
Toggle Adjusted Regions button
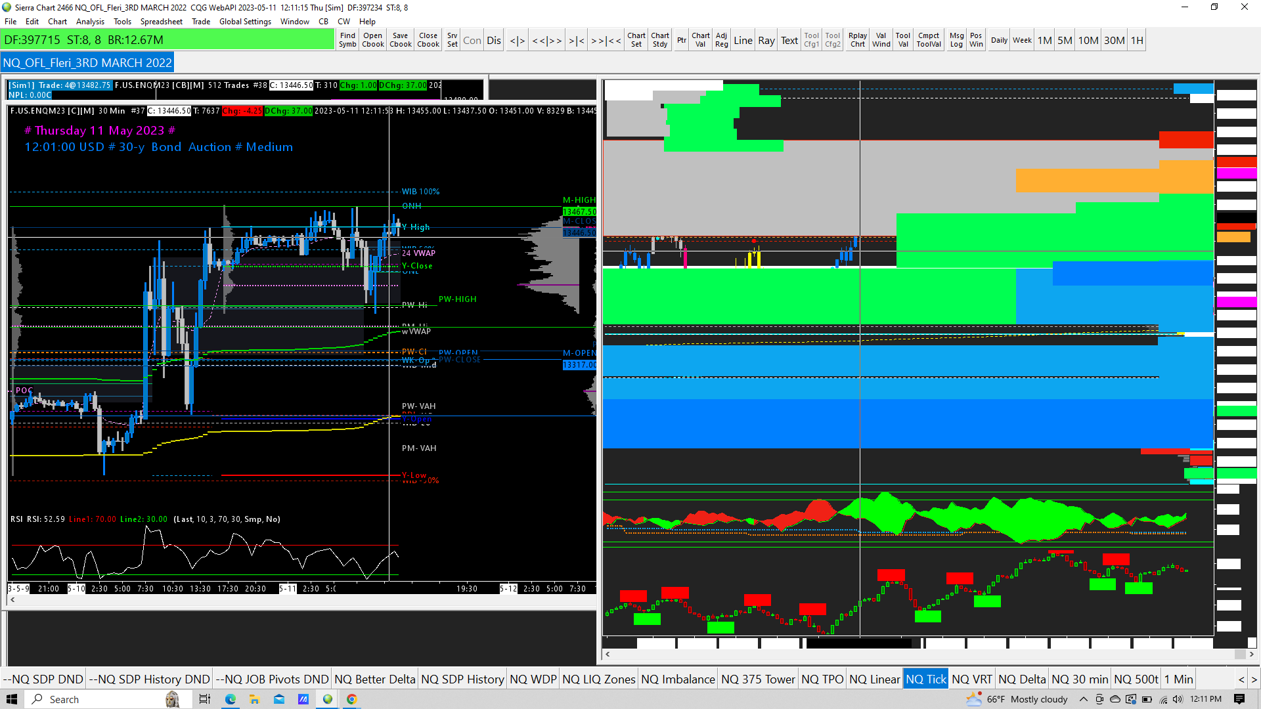(721, 40)
